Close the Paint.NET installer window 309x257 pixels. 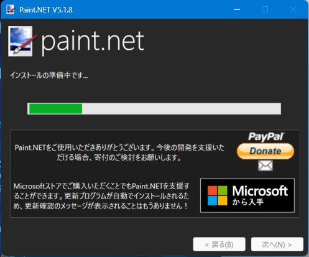click(293, 9)
